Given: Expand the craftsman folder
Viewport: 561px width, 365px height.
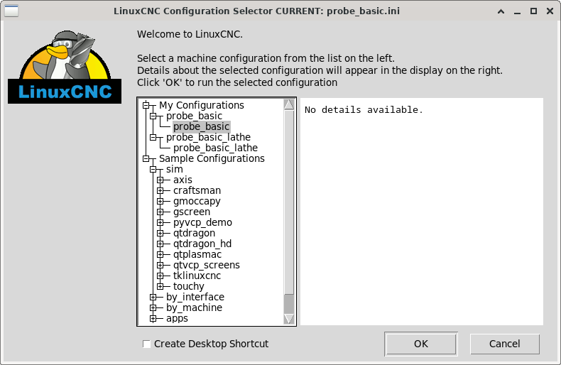Looking at the screenshot, I should [160, 191].
